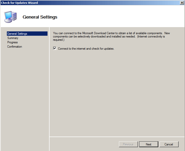Select General Settings step in sidebar
The image size is (185, 151).
[x=17, y=34]
